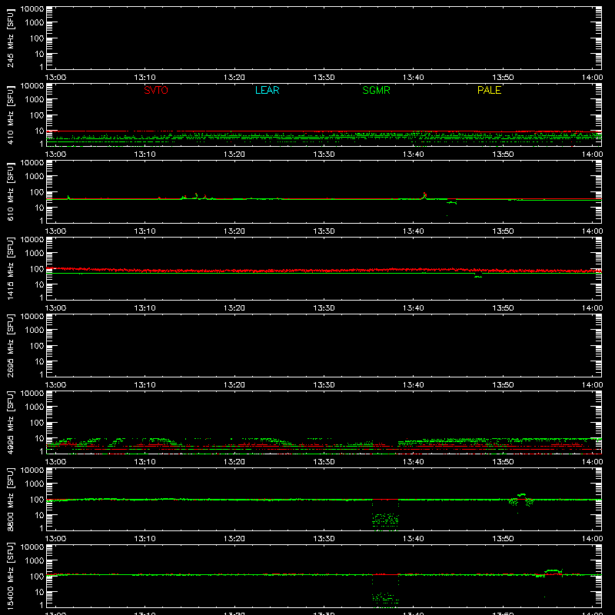Click the 4995 MHz [SFU] axis title
The image size is (615, 615).
click(x=11, y=422)
